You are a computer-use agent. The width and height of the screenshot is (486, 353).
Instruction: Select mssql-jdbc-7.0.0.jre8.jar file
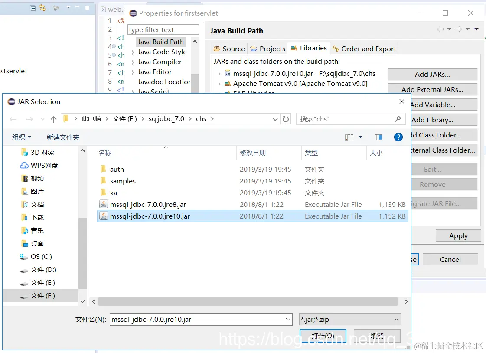(148, 205)
